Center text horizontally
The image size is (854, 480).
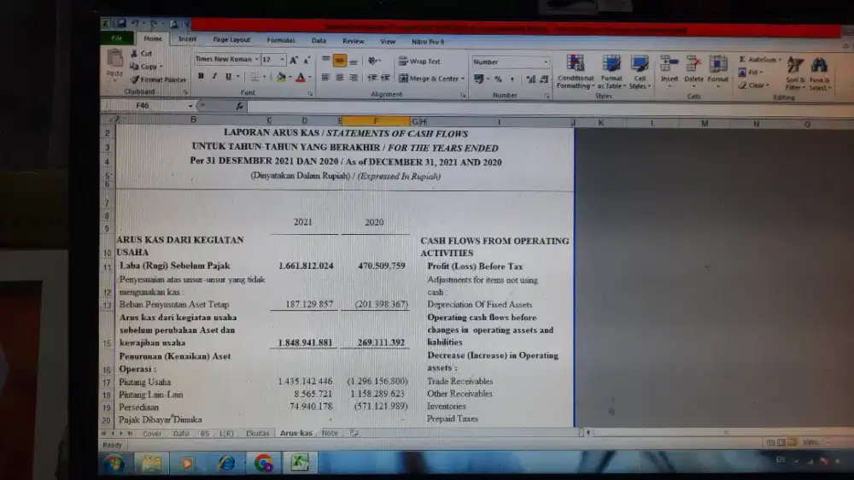pos(339,78)
